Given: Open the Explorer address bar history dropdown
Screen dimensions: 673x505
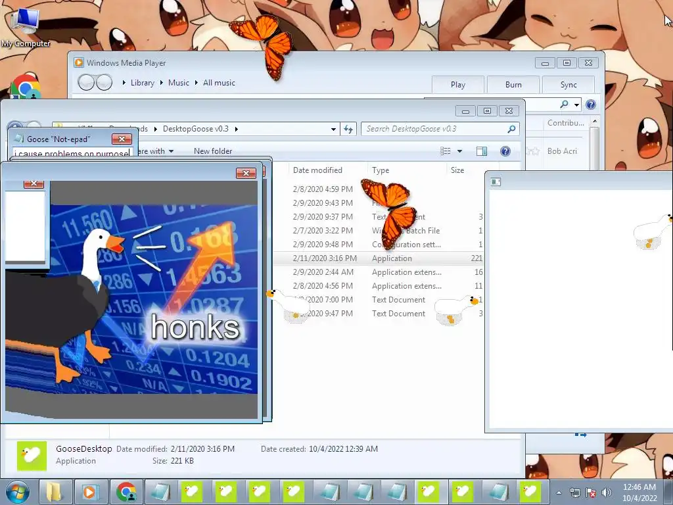Looking at the screenshot, I should coord(333,130).
